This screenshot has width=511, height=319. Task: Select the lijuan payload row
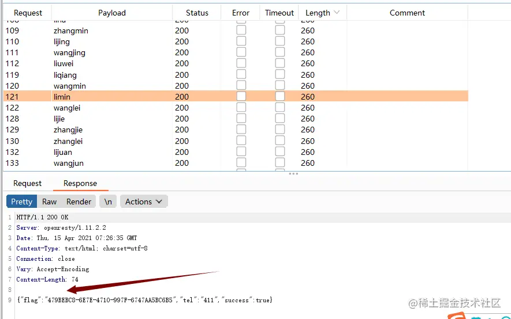236,153
